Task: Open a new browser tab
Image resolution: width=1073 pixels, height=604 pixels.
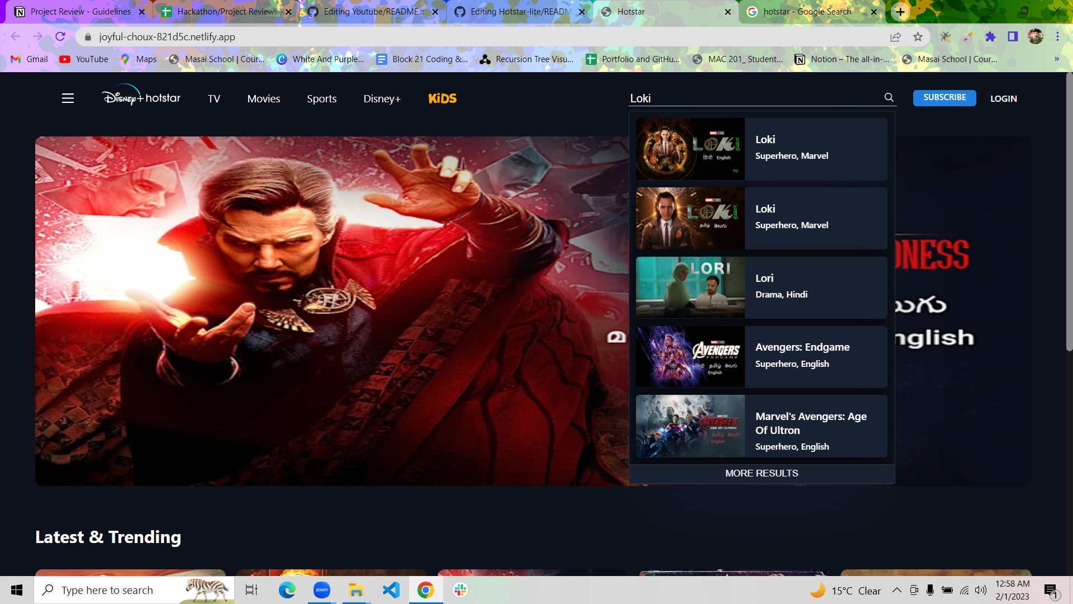Action: coord(900,12)
